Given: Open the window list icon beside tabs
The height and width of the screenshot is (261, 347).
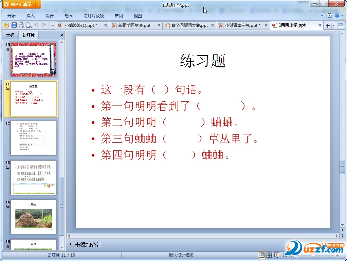Looking at the screenshot, I should click(x=341, y=26).
